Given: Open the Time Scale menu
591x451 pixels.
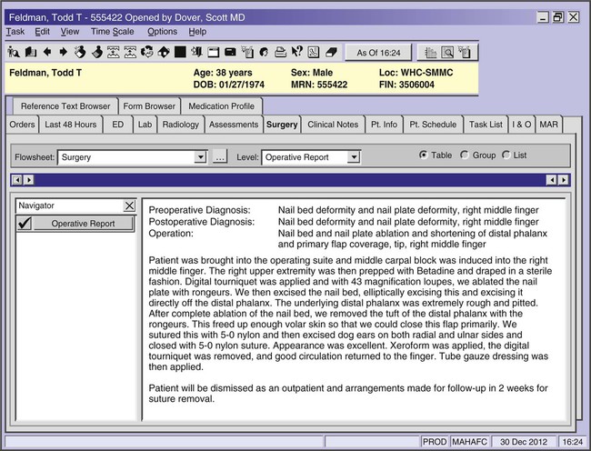Looking at the screenshot, I should coord(113,31).
